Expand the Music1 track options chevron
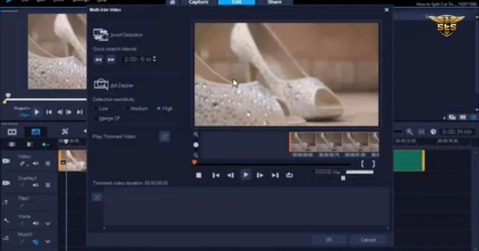The height and width of the screenshot is (251, 479). click(48, 242)
